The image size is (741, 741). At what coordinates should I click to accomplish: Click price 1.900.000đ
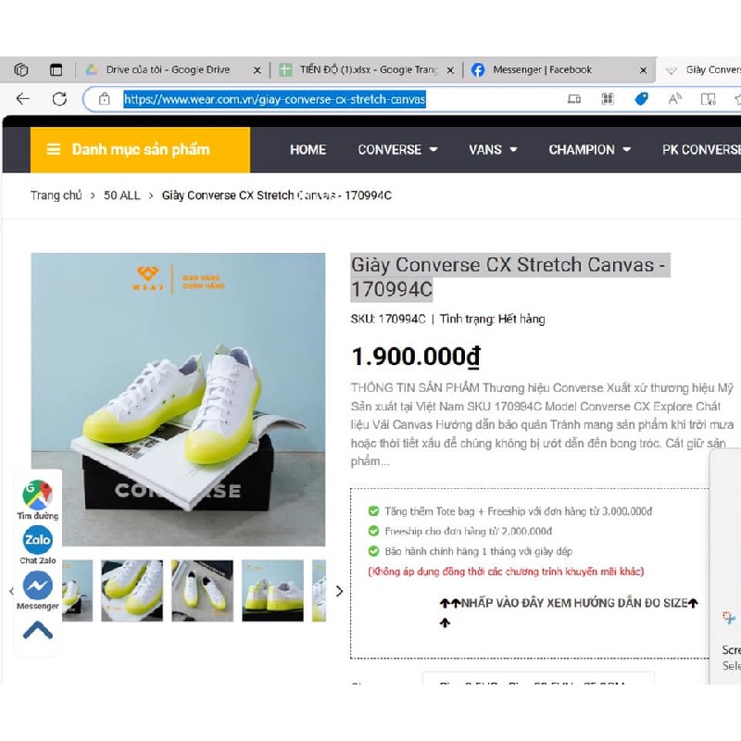point(416,357)
